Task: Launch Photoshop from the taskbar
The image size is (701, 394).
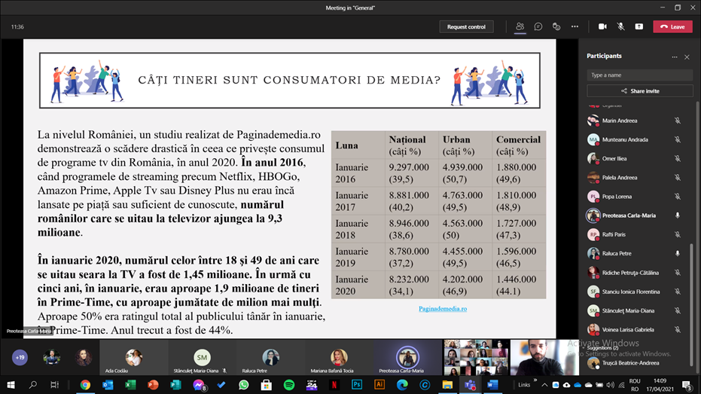Action: coord(357,385)
